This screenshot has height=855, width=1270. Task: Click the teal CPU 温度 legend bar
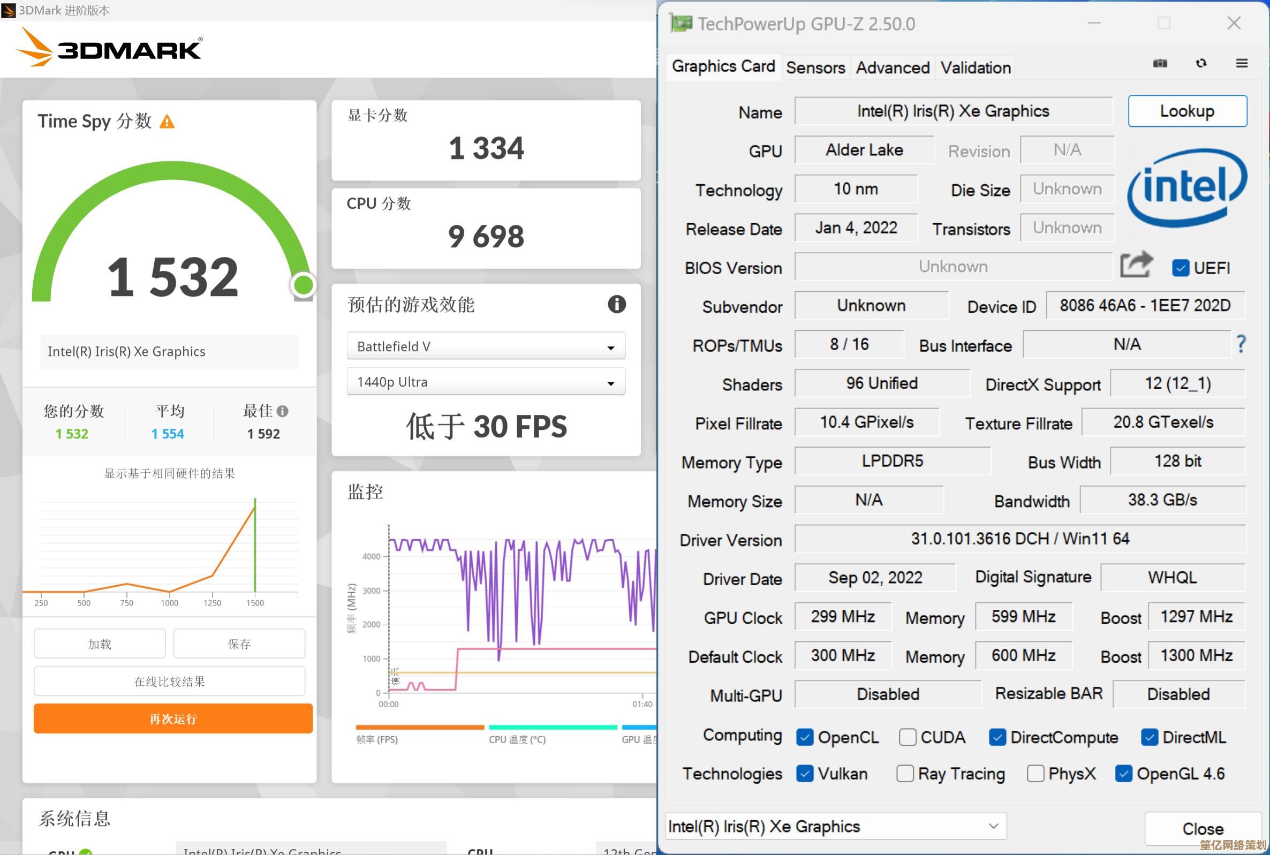click(x=553, y=727)
